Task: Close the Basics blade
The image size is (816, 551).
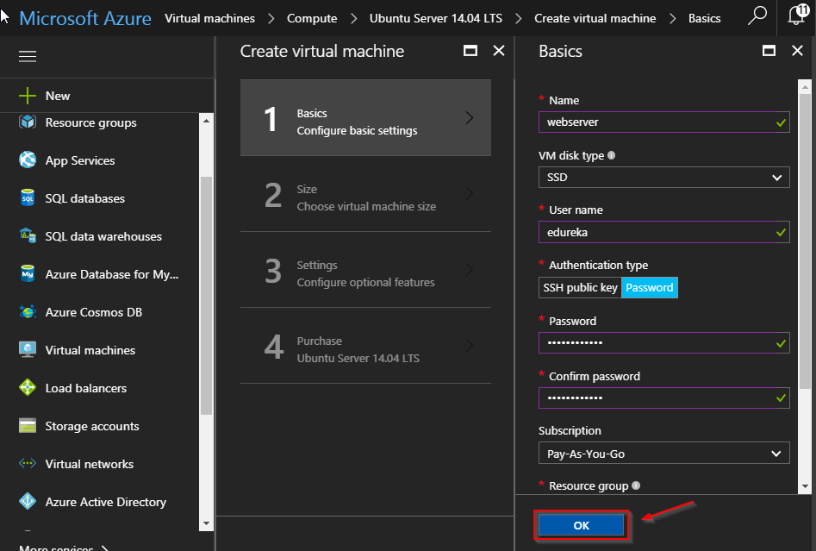Action: 797,51
